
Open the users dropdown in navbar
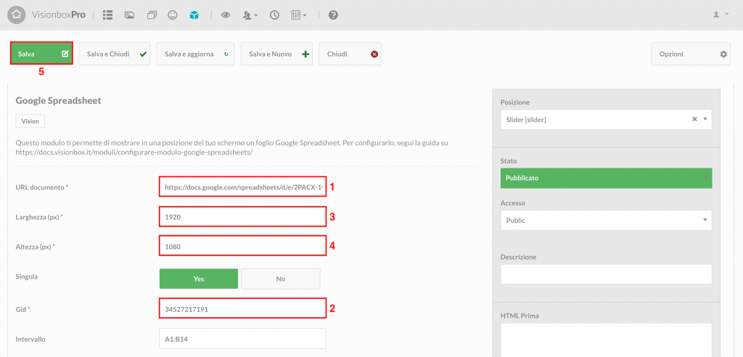tap(250, 15)
